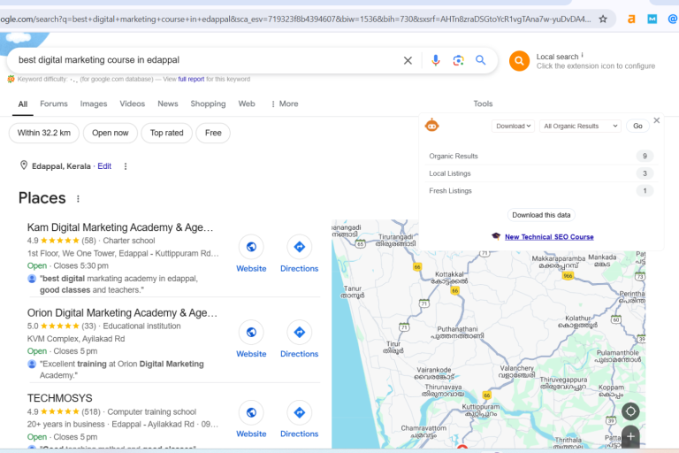This screenshot has width=679, height=453.
Task: Click the Download this data button
Action: [541, 215]
